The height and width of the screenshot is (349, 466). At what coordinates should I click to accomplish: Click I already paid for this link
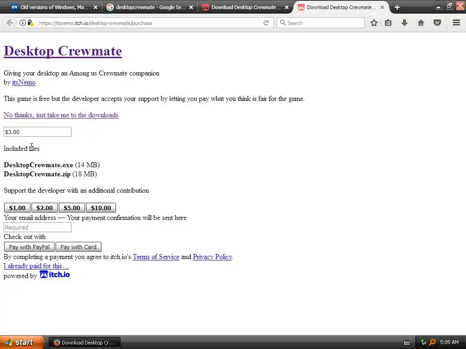[36, 266]
